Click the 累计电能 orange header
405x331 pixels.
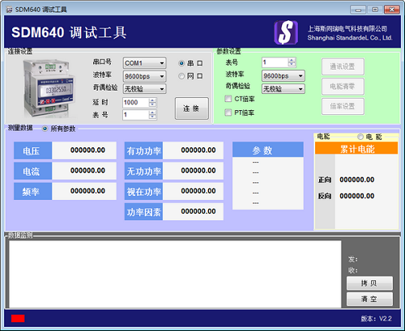coord(356,148)
